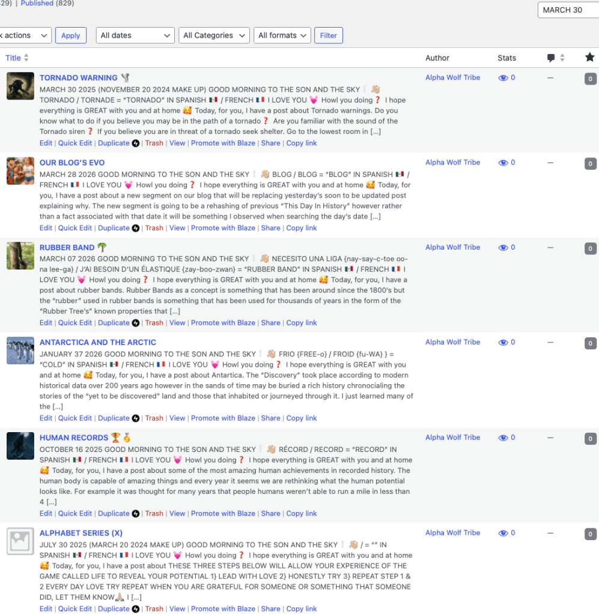Click the ANTARCTICA AND THE ARCTIC post thumbnail
Image resolution: width=599 pixels, height=614 pixels.
tap(20, 351)
